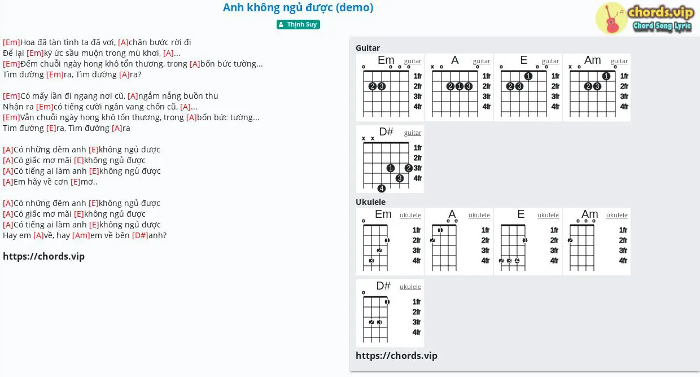Viewport: 700px width, 377px height.
Task: Open the Em ukulele chord diagram
Action: point(390,242)
